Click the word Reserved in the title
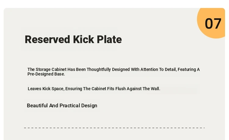 click(47, 39)
